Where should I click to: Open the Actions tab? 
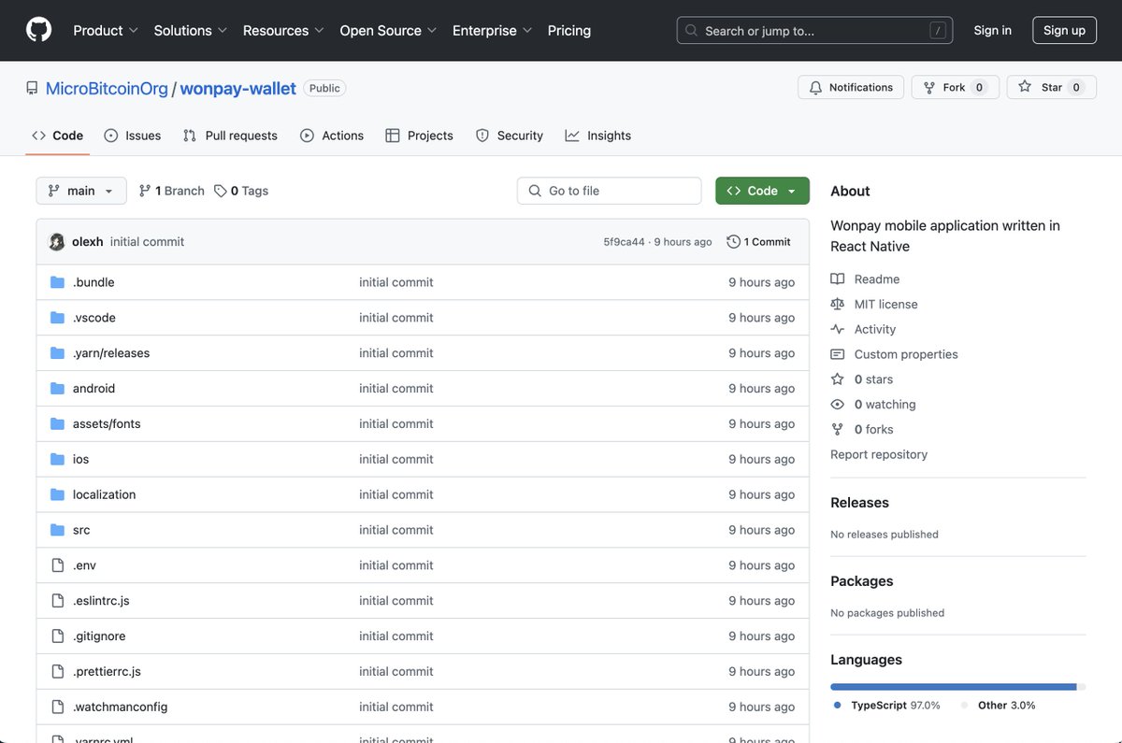coord(332,136)
